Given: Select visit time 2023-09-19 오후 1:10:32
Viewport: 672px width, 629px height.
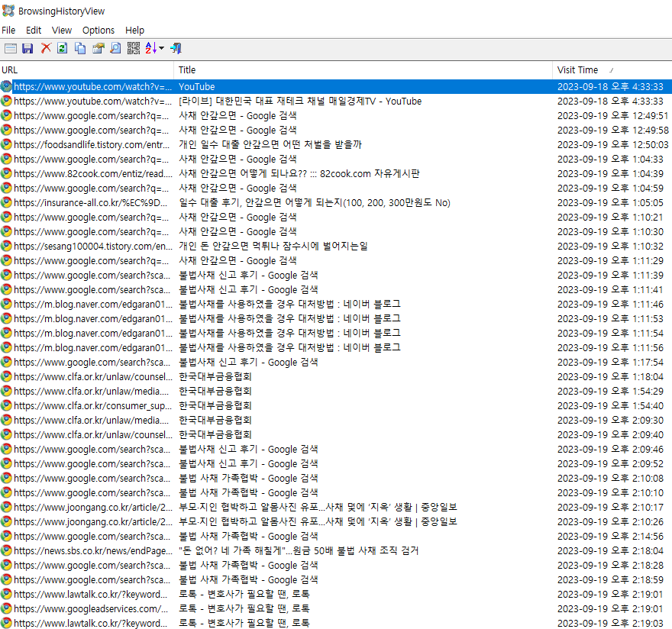Looking at the screenshot, I should click(x=611, y=247).
